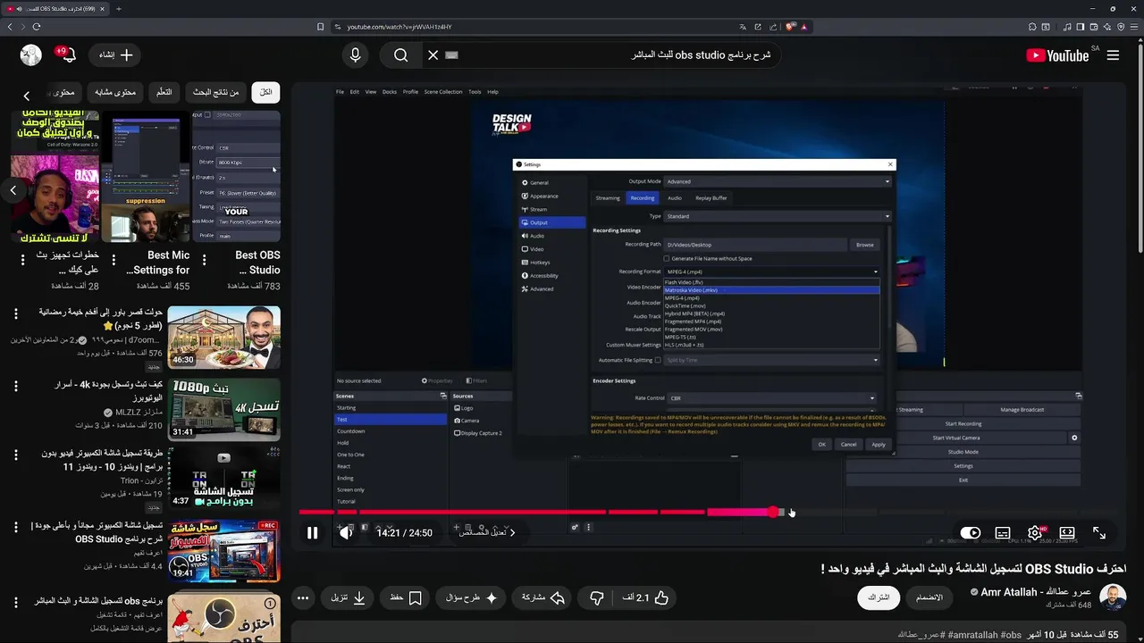Image resolution: width=1144 pixels, height=643 pixels.
Task: Select the من نتائج البحث chip
Action: 216,92
